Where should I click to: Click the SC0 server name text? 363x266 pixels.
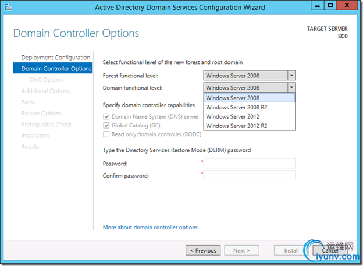pyautogui.click(x=343, y=36)
